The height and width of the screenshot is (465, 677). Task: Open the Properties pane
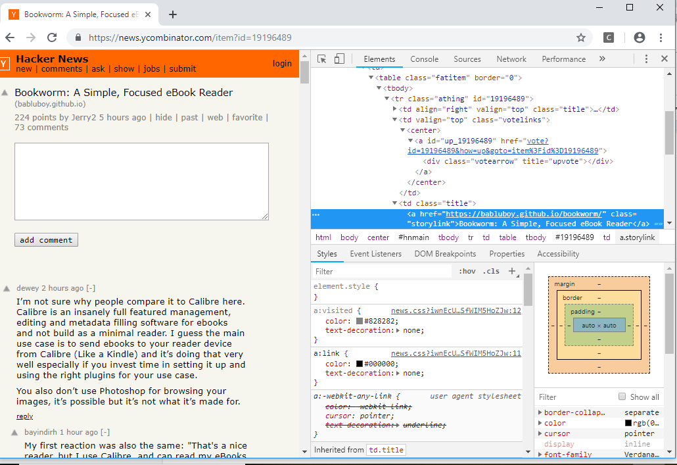click(507, 254)
